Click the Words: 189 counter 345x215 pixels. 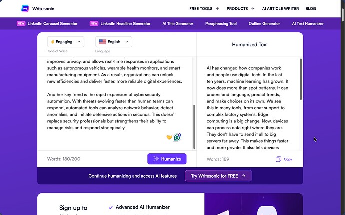point(218,159)
